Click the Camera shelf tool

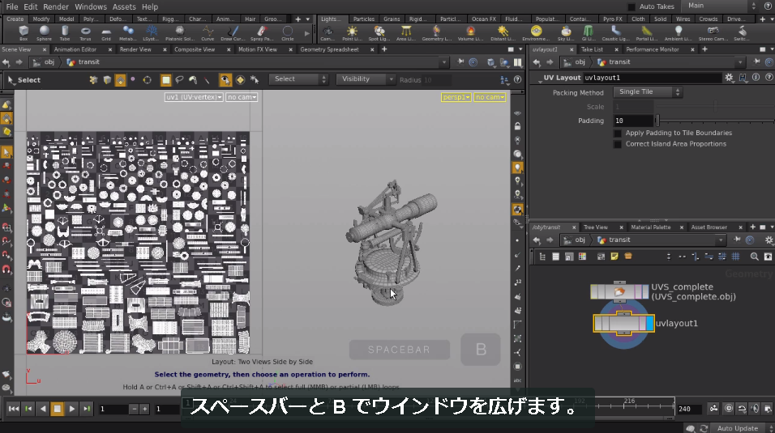point(328,33)
